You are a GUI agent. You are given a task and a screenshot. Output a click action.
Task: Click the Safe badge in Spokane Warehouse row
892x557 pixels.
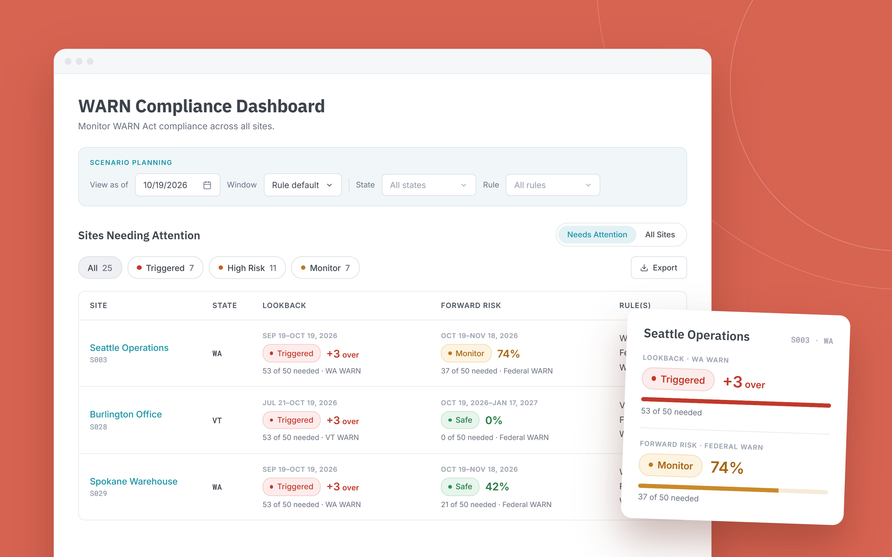[460, 487]
